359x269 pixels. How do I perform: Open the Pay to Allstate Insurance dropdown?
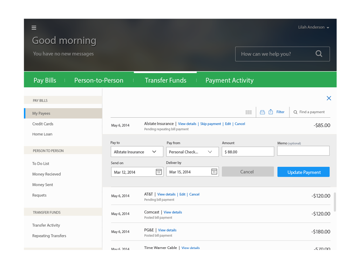[137, 152]
